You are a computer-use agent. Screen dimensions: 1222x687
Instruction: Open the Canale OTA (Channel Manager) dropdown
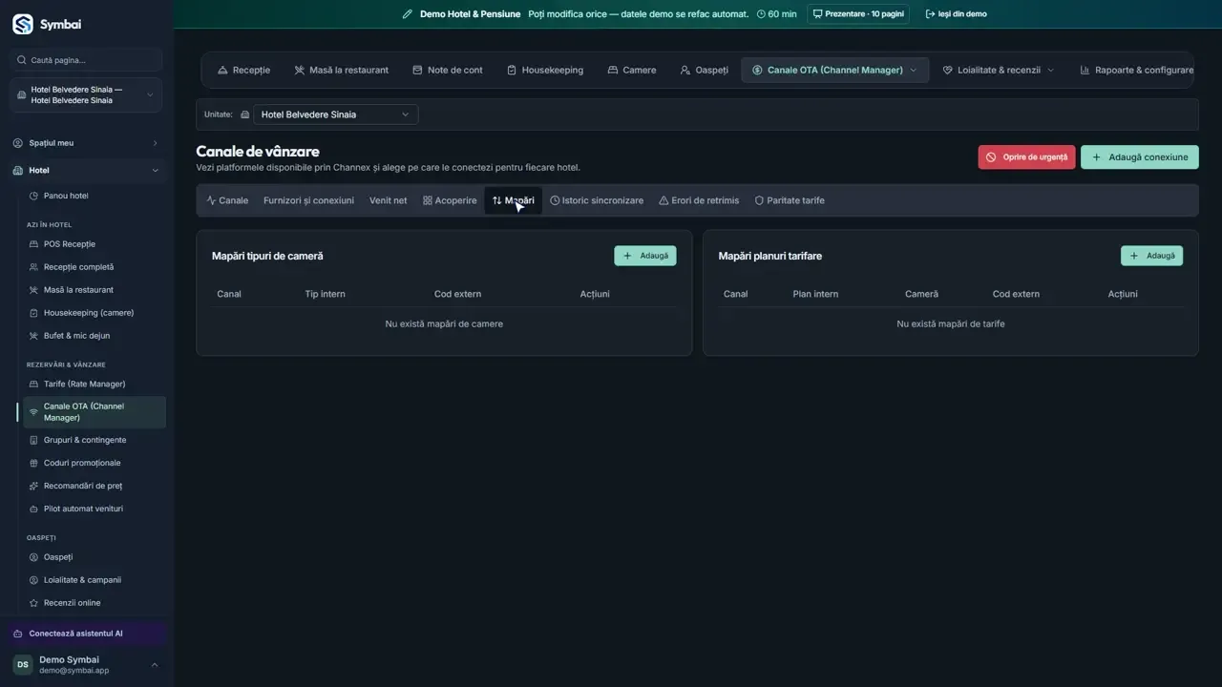pos(834,70)
